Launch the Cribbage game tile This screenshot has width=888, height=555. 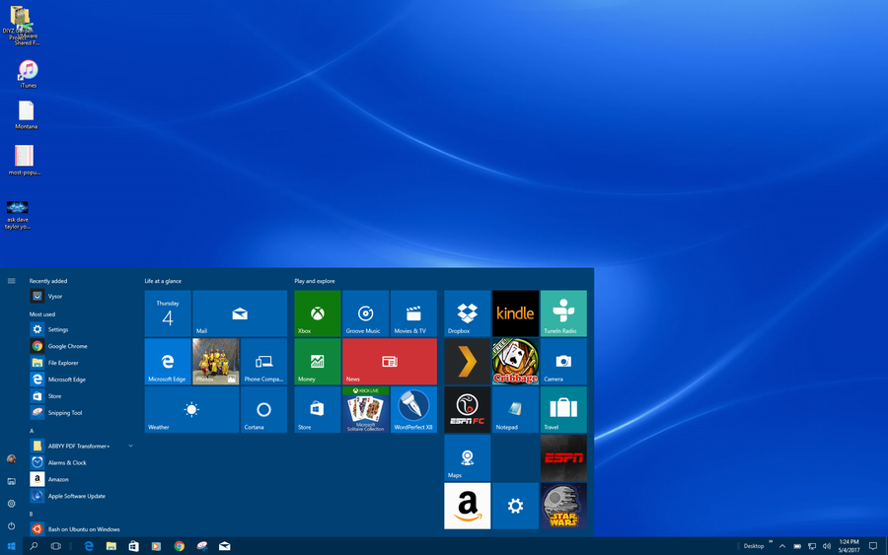[x=515, y=362]
